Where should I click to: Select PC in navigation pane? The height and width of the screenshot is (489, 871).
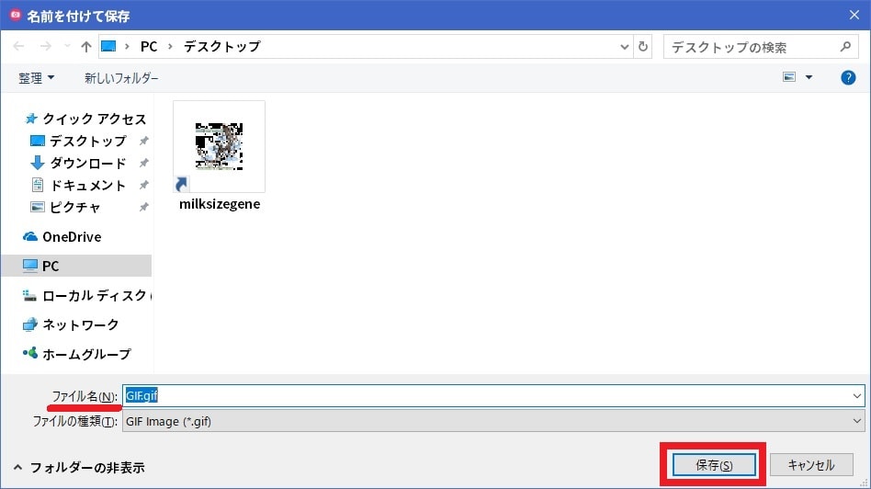(x=76, y=266)
